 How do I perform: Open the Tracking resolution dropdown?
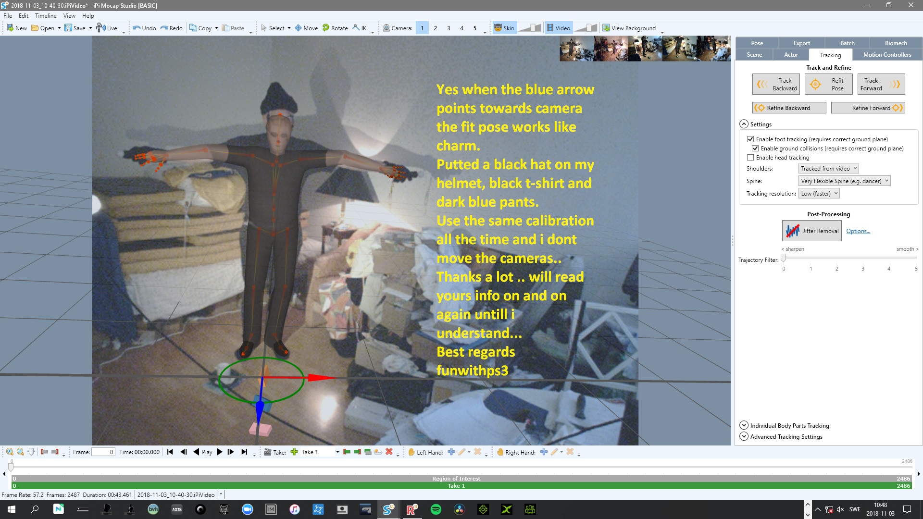coord(819,194)
